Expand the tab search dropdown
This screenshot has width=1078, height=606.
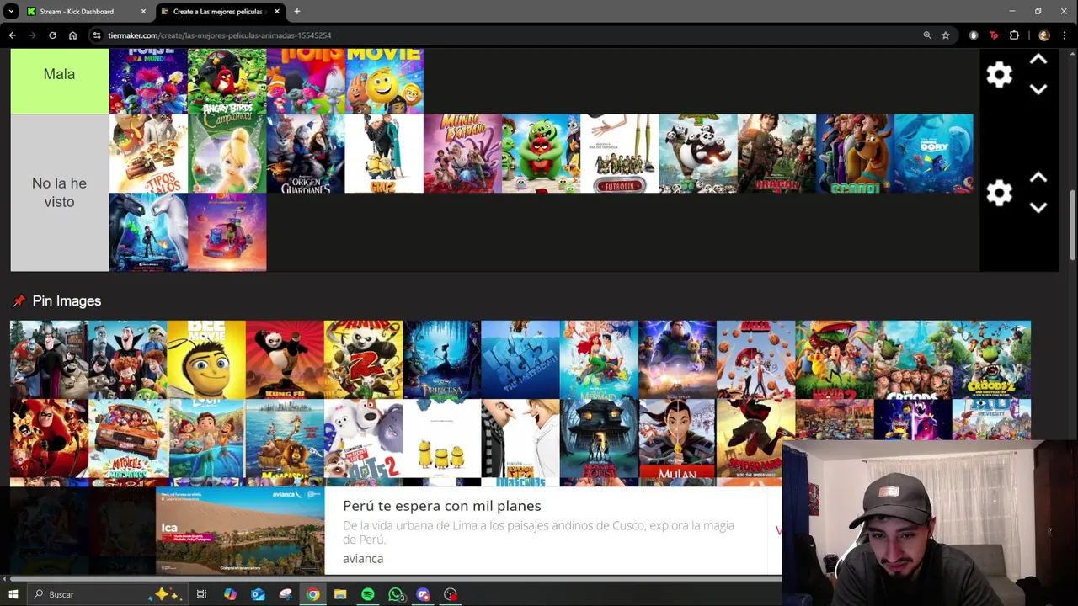[11, 12]
